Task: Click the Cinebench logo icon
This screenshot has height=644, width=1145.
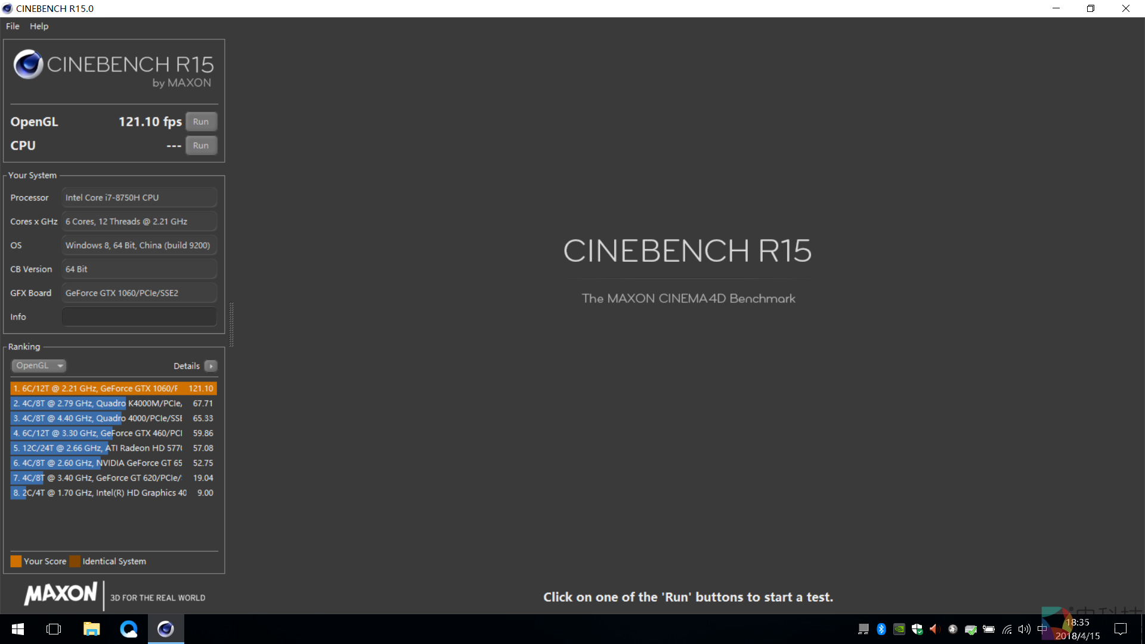Action: coord(28,64)
